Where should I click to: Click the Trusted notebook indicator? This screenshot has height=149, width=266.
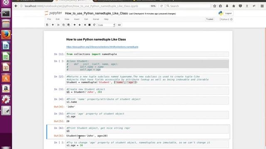coord(209,19)
